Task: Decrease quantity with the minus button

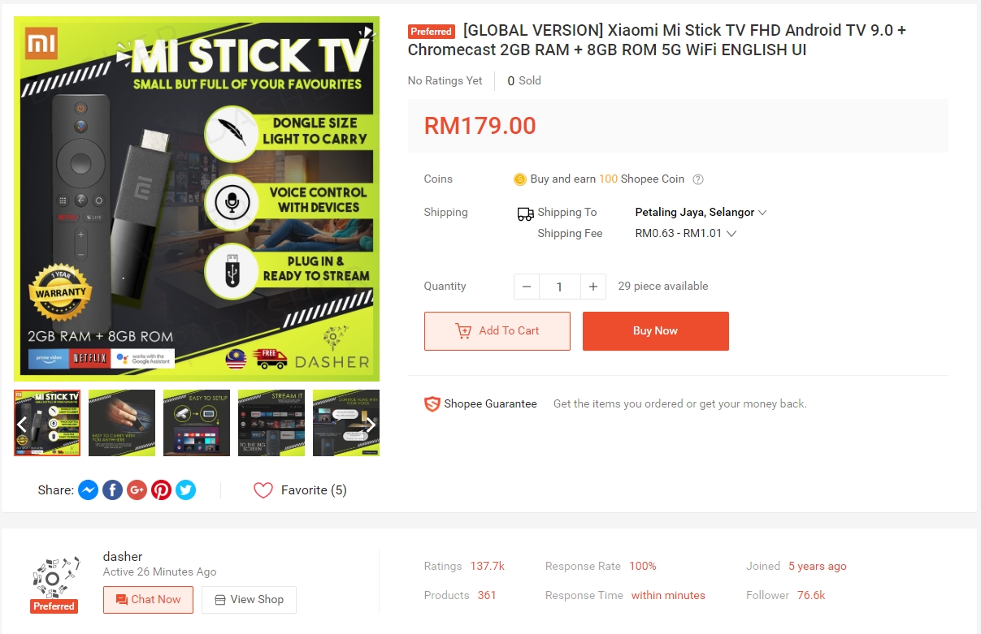Action: point(527,287)
